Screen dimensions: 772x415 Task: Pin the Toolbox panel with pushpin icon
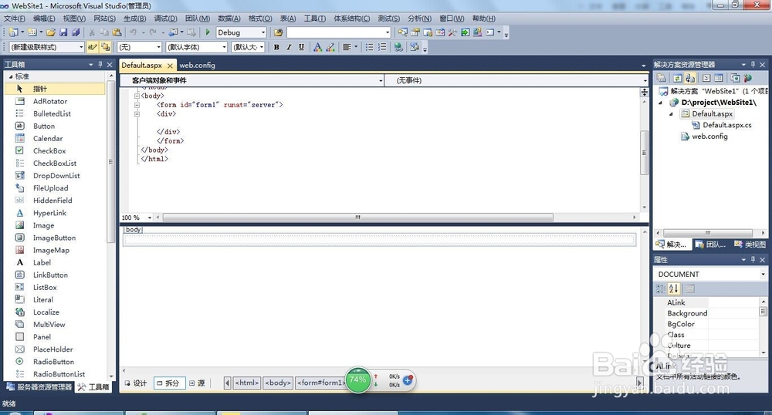[100, 65]
